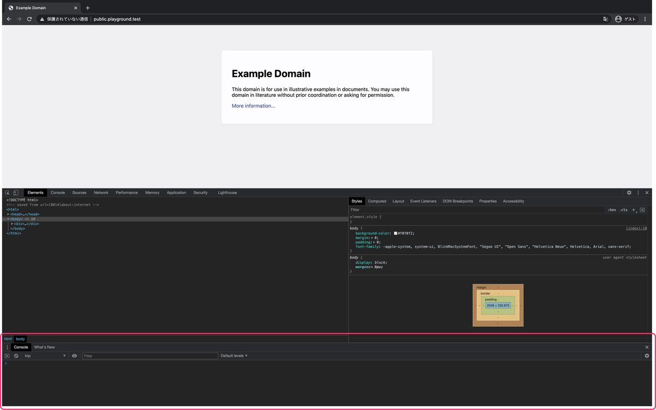Toggle the device toolbar icon
Image resolution: width=656 pixels, height=410 pixels.
pos(16,193)
